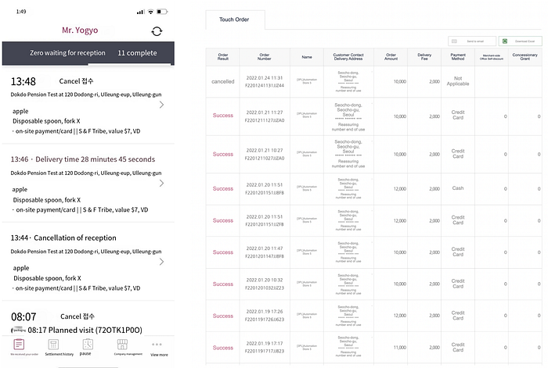Click the Order Number column header
548x368 pixels.
point(265,57)
